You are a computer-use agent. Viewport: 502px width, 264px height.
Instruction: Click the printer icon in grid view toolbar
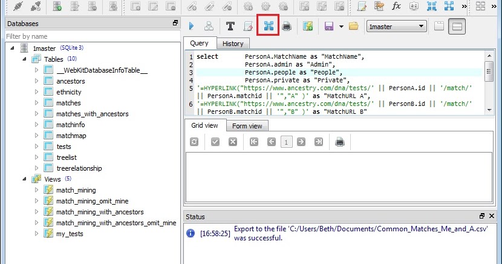pyautogui.click(x=340, y=142)
